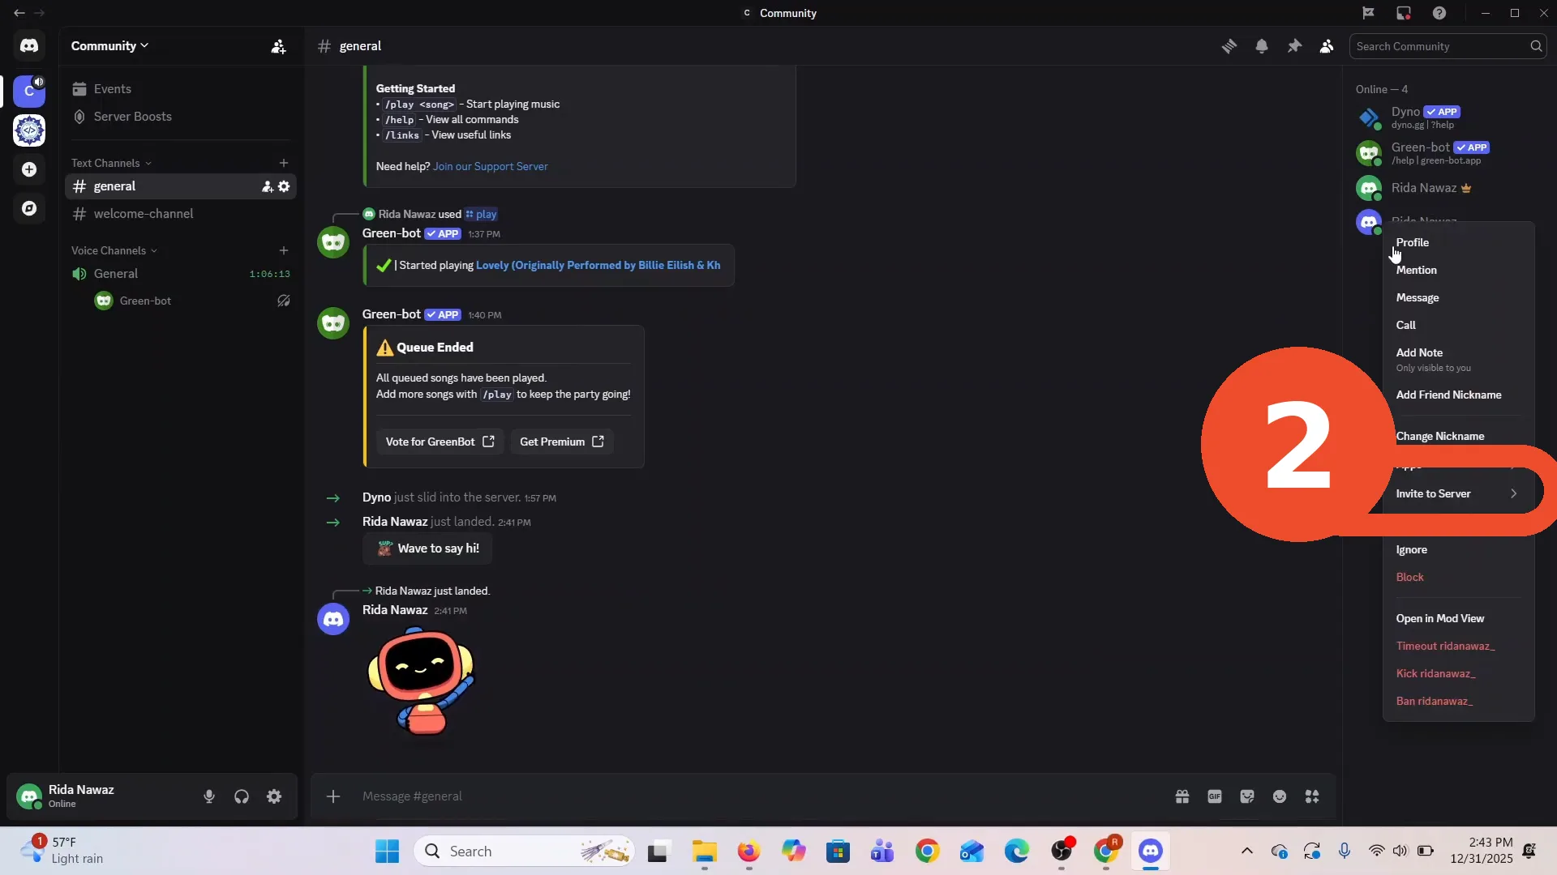Open general channel settings gear icon
This screenshot has height=875, width=1557.
pos(284,186)
